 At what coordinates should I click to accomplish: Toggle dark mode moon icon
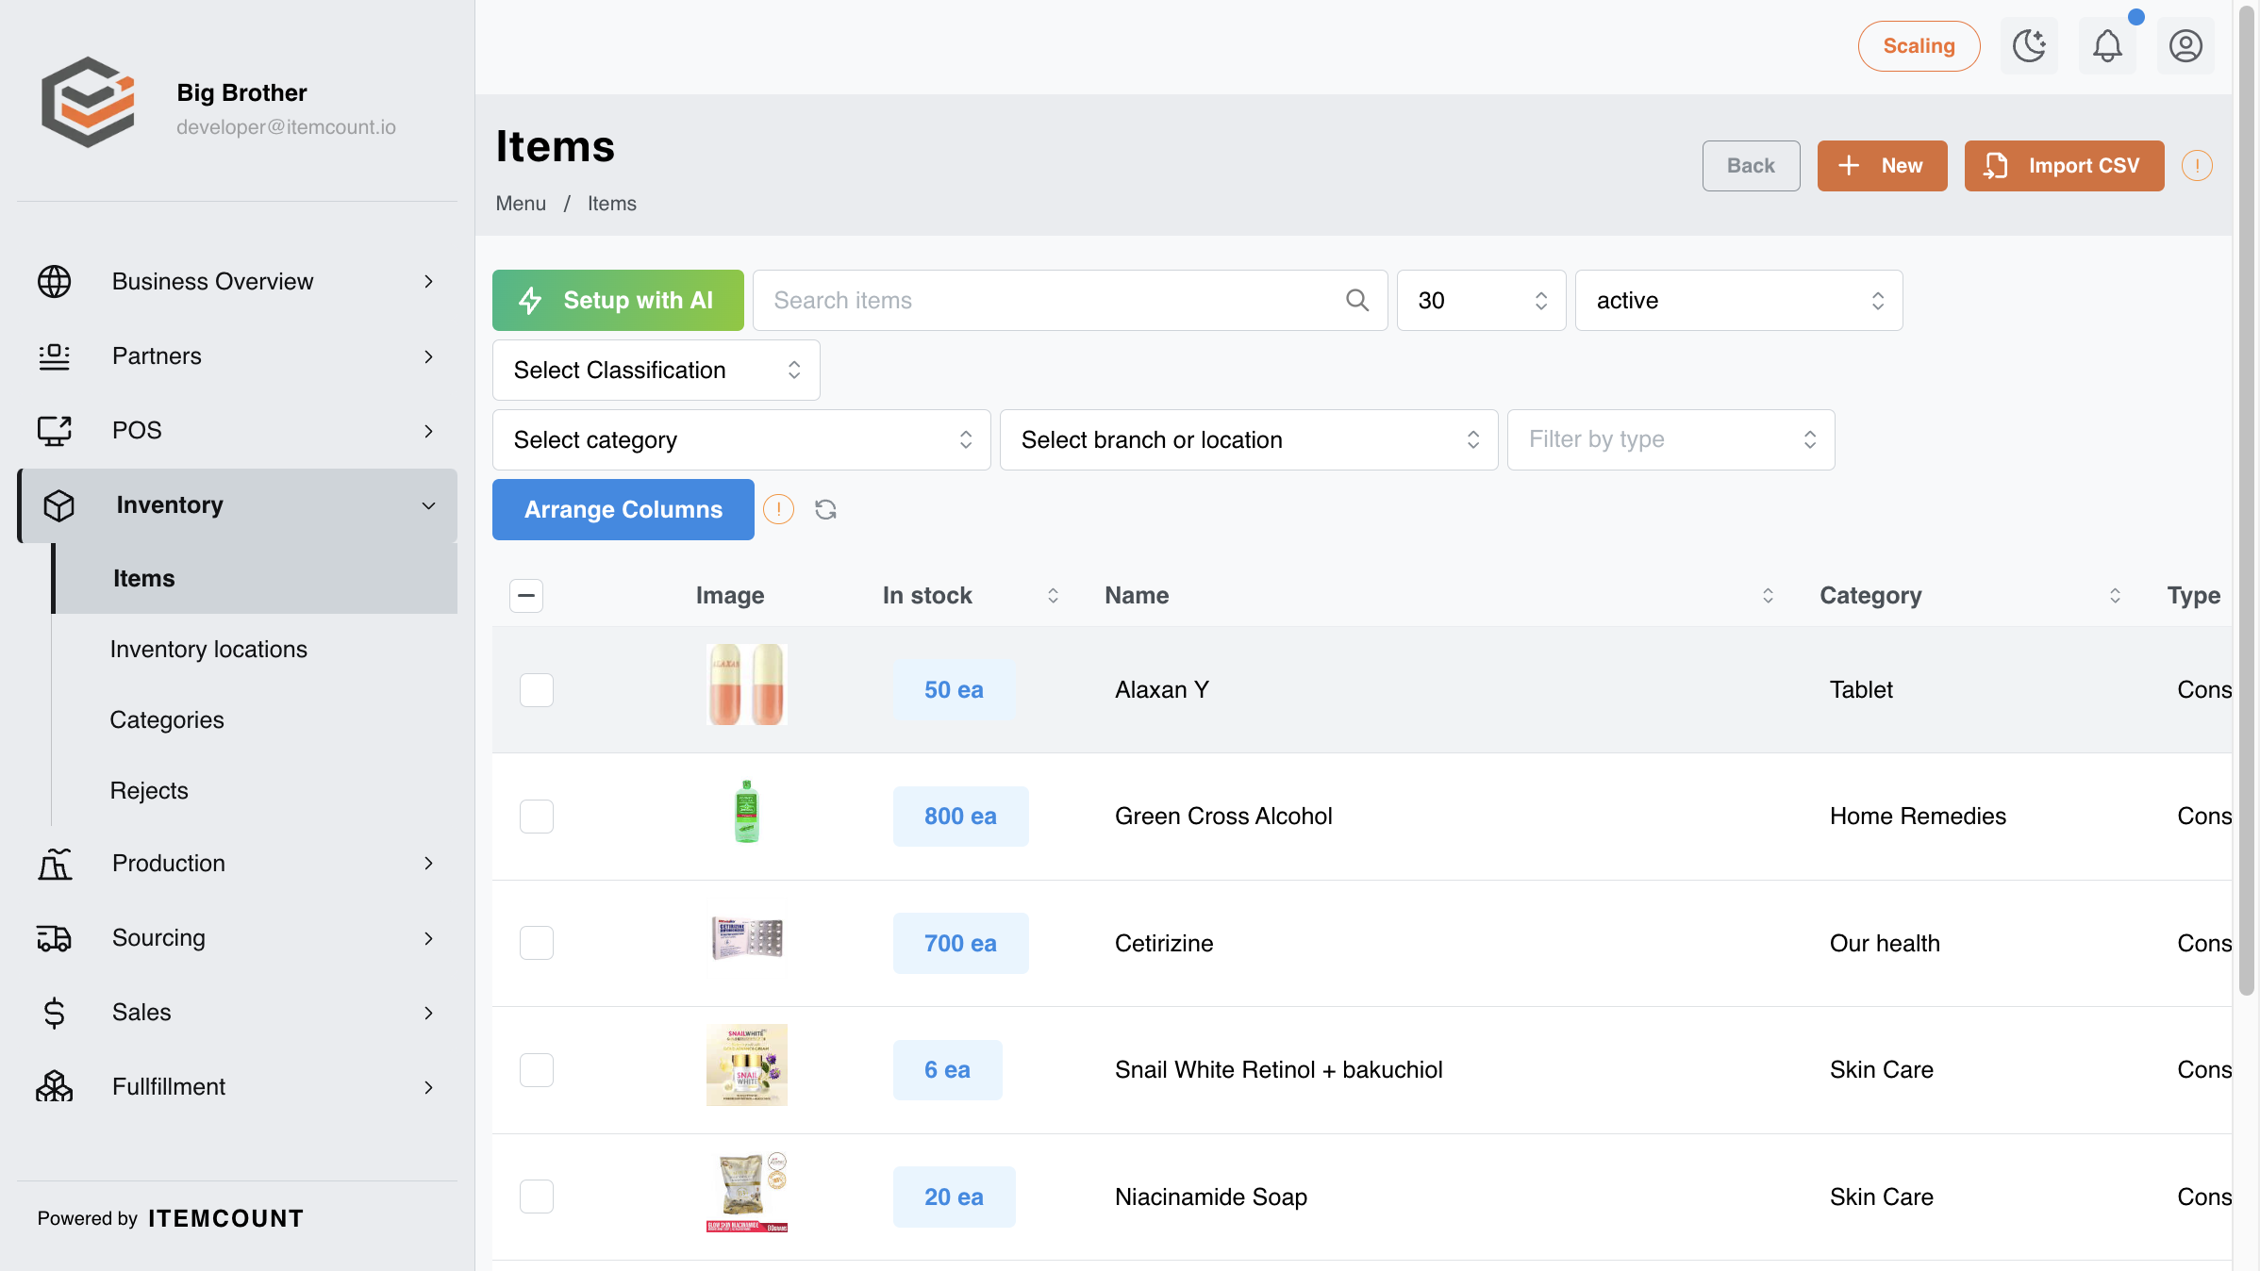(2029, 46)
